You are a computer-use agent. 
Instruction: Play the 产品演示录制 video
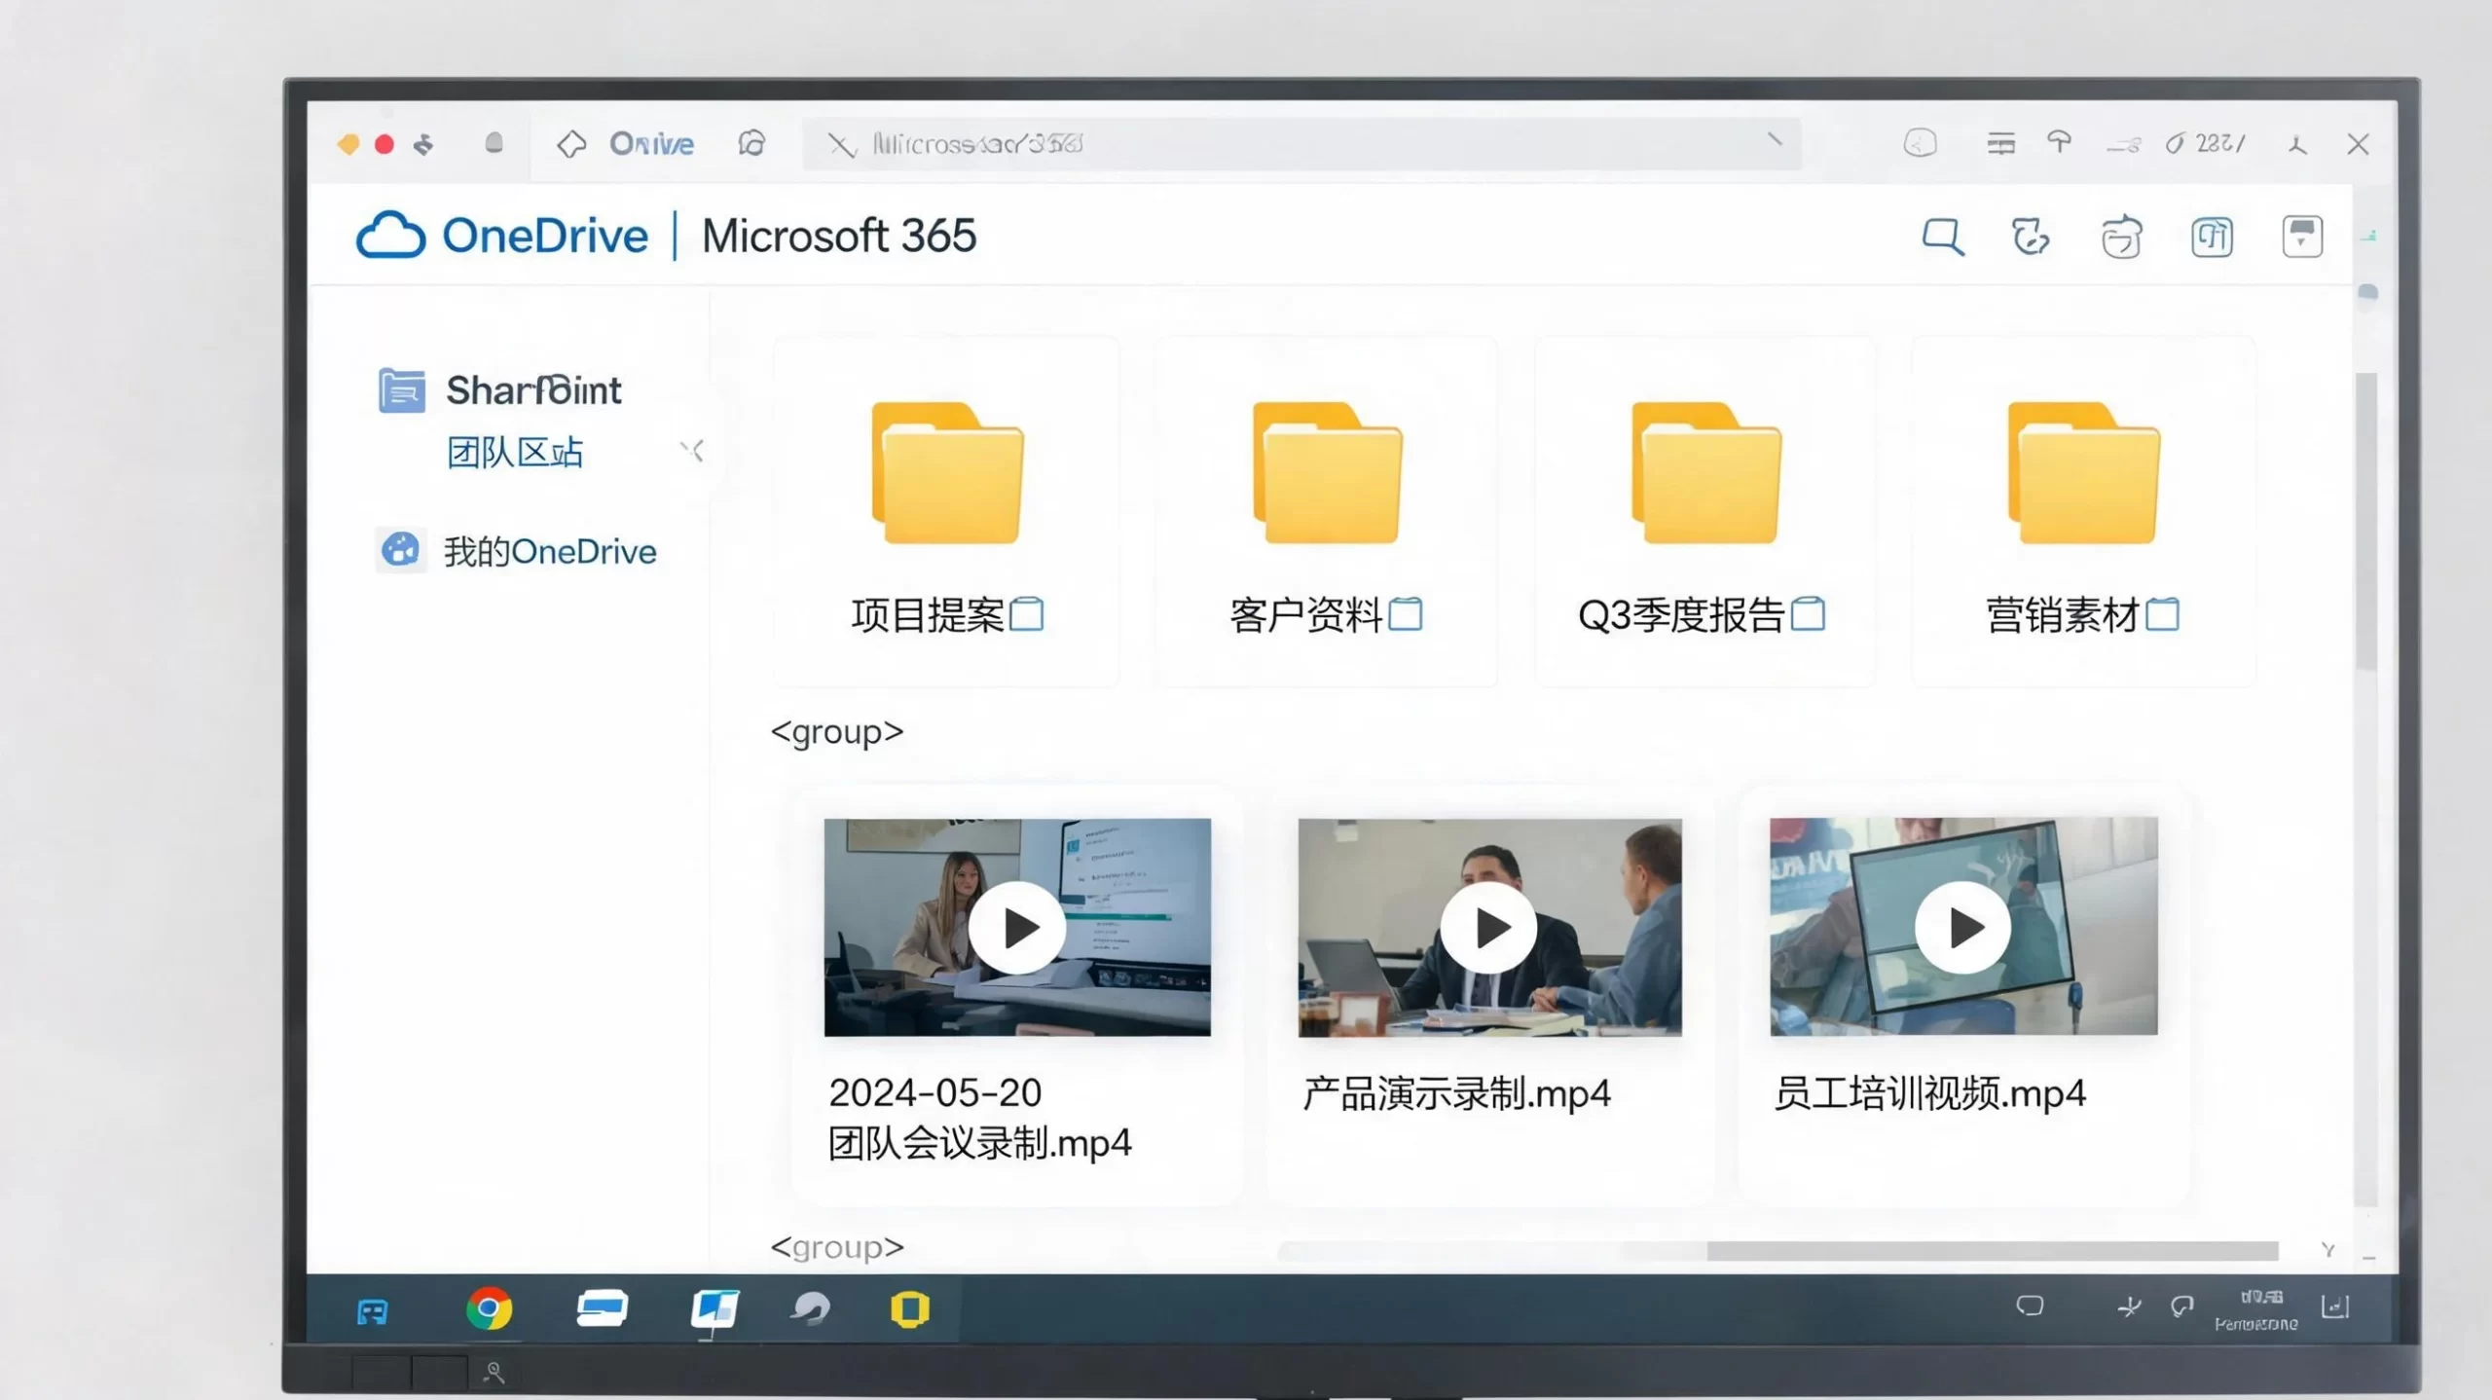1488,928
